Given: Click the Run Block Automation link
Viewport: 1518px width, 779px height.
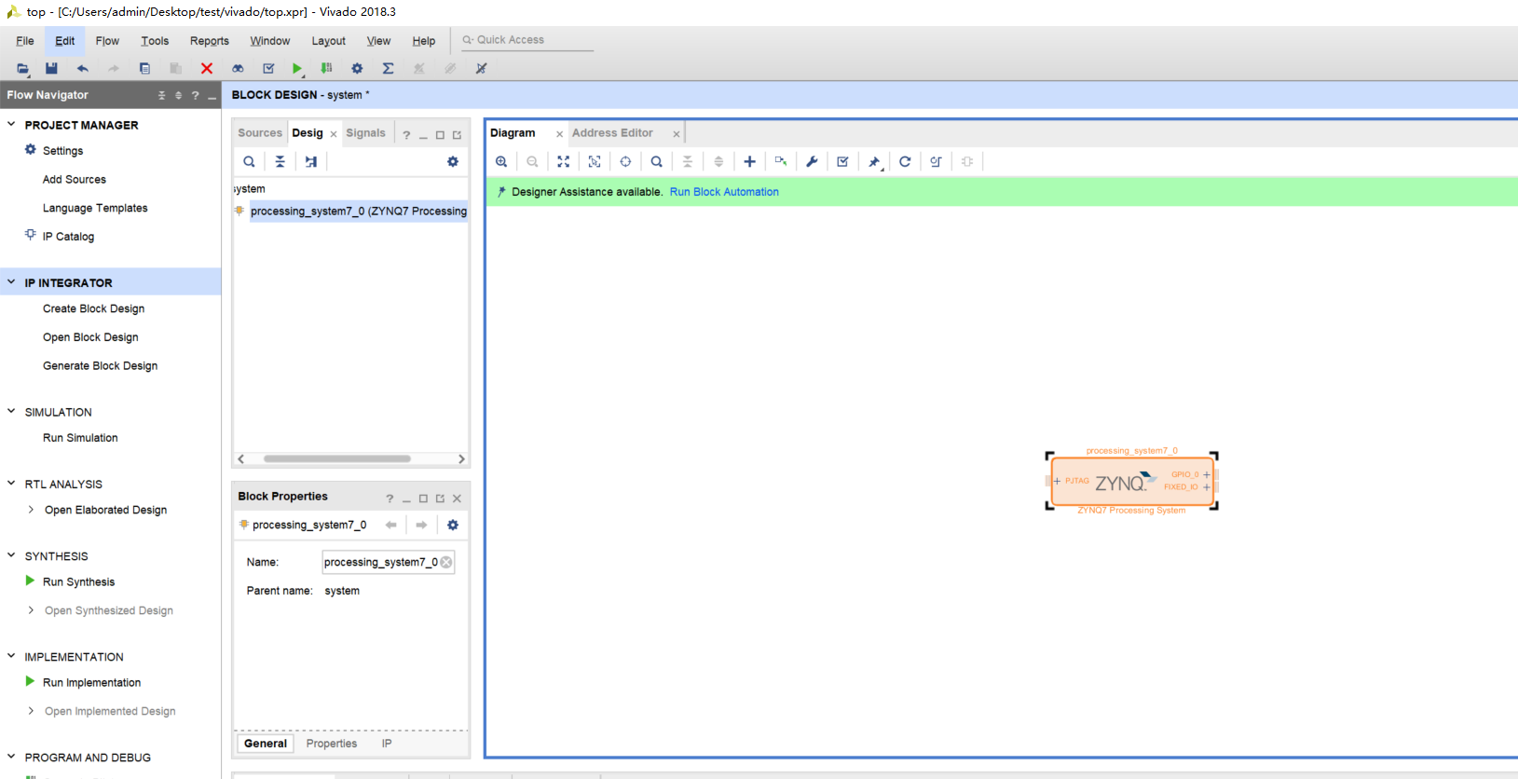Looking at the screenshot, I should (724, 192).
